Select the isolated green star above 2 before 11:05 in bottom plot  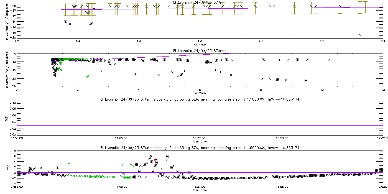(69, 163)
